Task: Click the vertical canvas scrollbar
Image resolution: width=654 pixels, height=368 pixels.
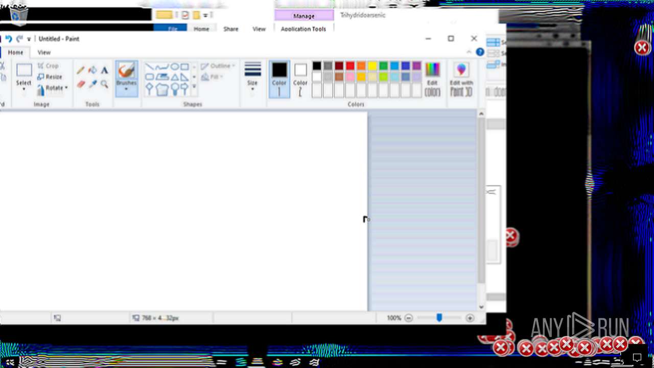Action: (481, 201)
